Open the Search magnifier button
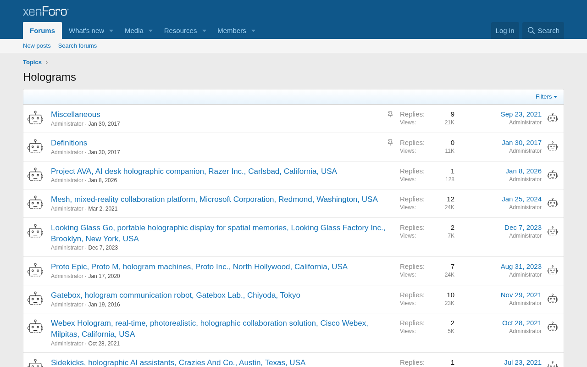This screenshot has height=367, width=587. click(543, 31)
